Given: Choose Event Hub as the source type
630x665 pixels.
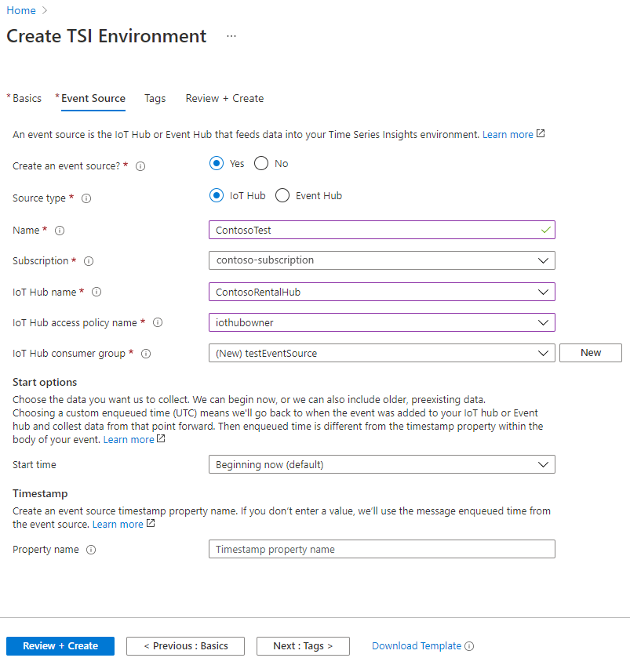Looking at the screenshot, I should pyautogui.click(x=280, y=195).
